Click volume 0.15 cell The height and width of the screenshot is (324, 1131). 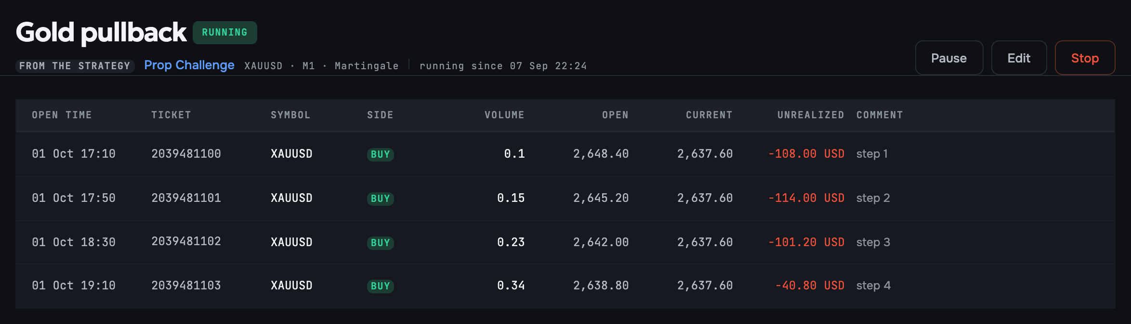[x=511, y=198]
